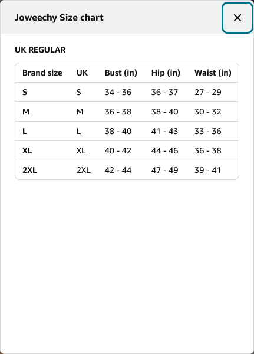Select the bold M brand size cell
Screen dimensions: 254x354
[x=26, y=112]
